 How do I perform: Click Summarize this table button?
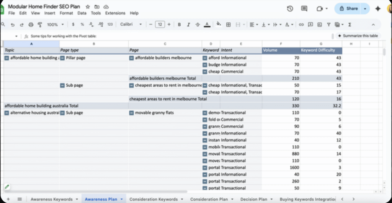click(x=358, y=36)
